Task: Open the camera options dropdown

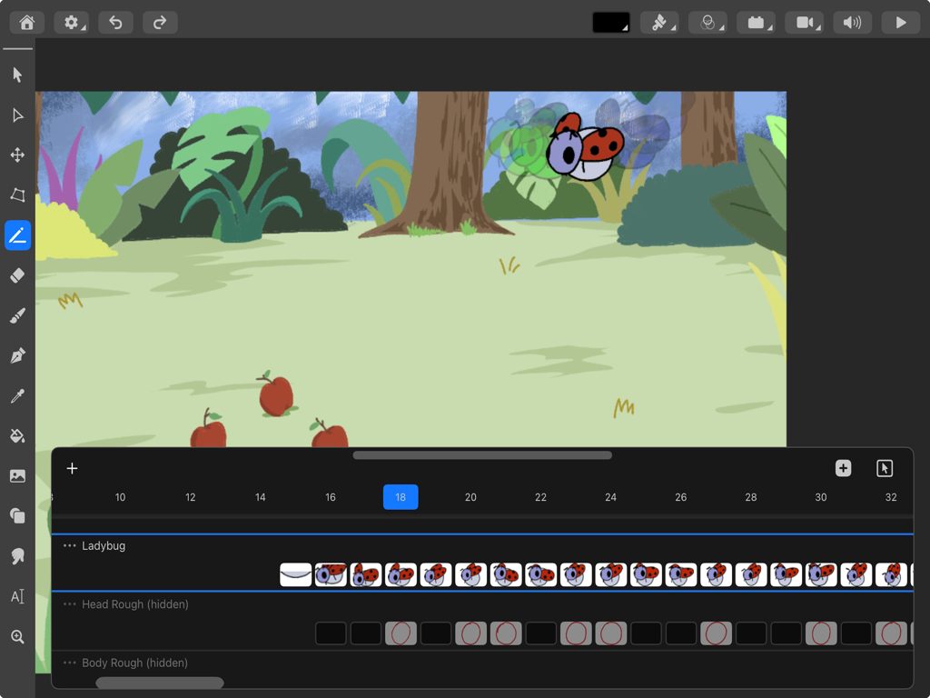Action: 805,22
